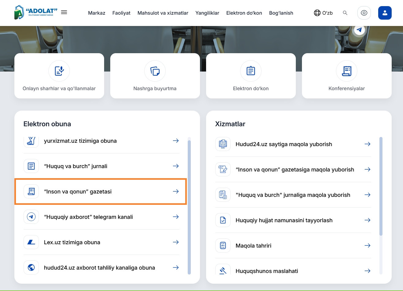Open the user profile account button

pos(385,13)
